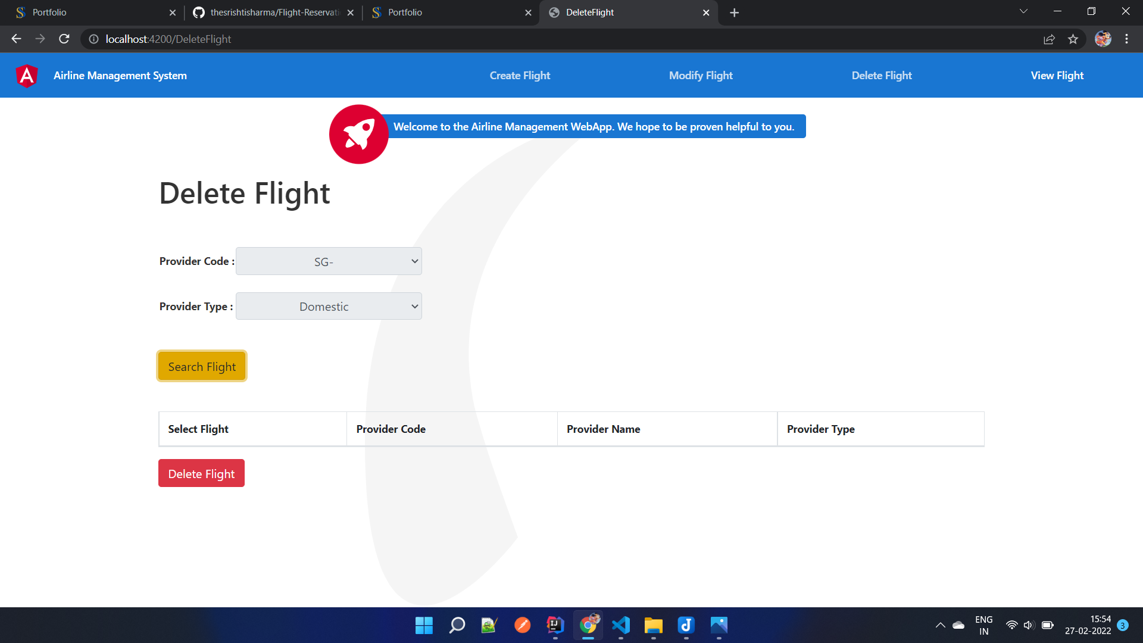
Task: Open the Provider Type dropdown showing Domestic
Action: coord(328,306)
